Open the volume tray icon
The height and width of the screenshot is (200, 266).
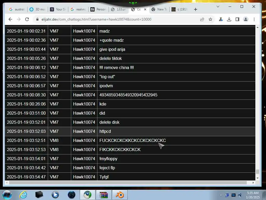point(240,195)
